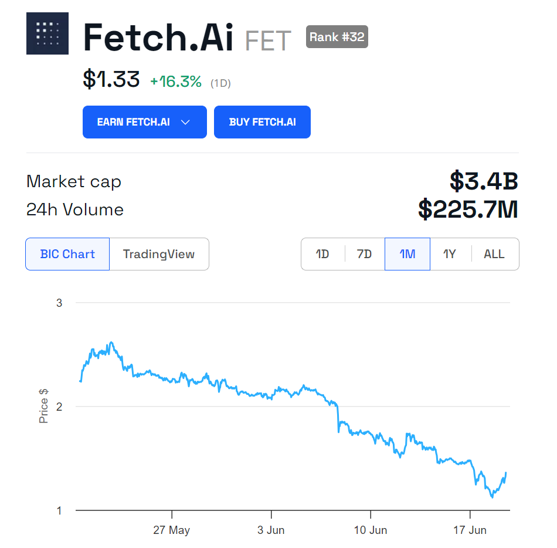557x548 pixels.
Task: Select the 7D time range
Action: click(x=365, y=254)
